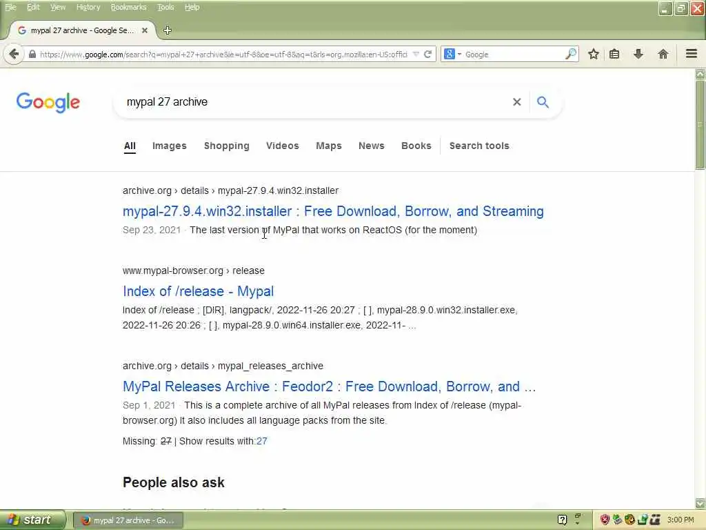Image resolution: width=706 pixels, height=530 pixels.
Task: Open the hamburger menu button
Action: pos(692,54)
